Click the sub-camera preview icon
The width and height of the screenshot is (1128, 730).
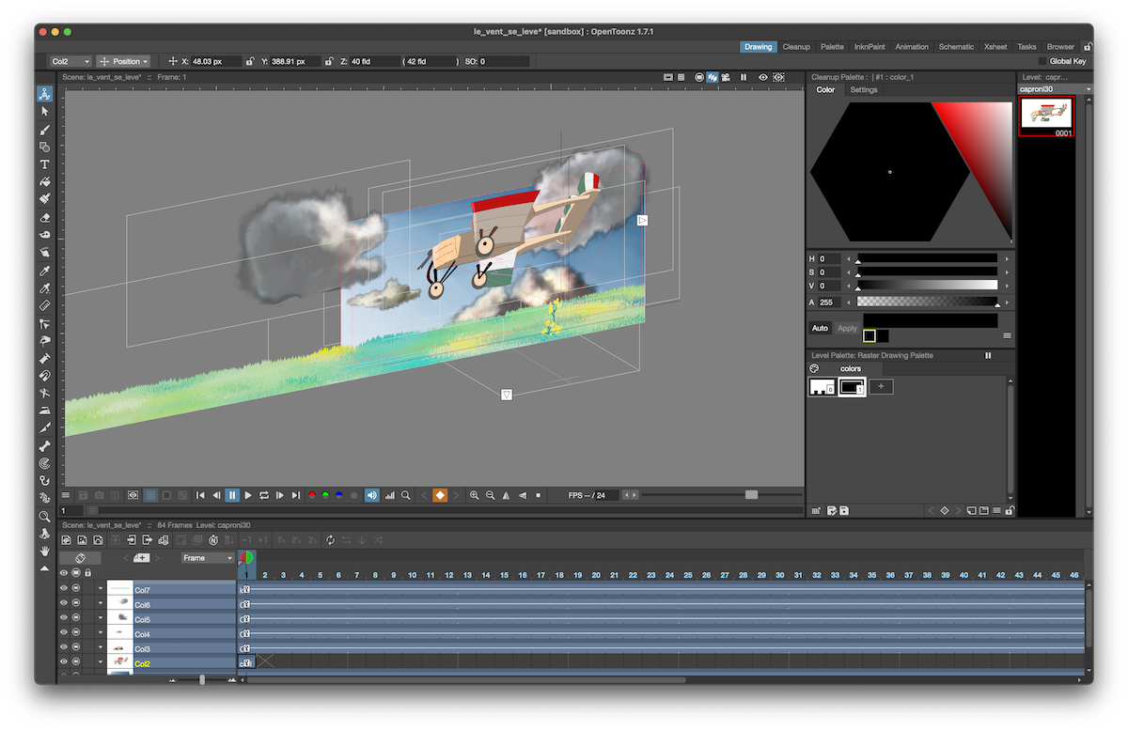coord(779,77)
